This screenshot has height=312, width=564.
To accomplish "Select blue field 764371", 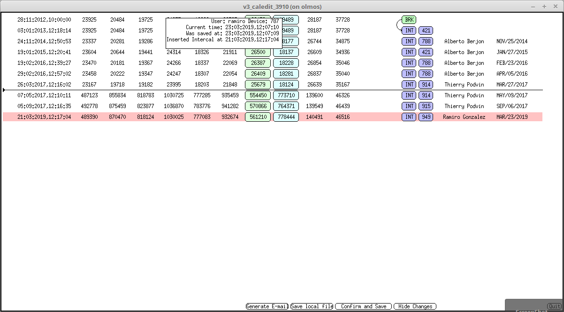I will click(286, 106).
